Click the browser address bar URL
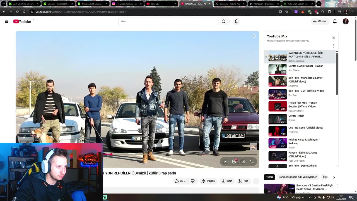The width and height of the screenshot is (357, 201). [82, 12]
